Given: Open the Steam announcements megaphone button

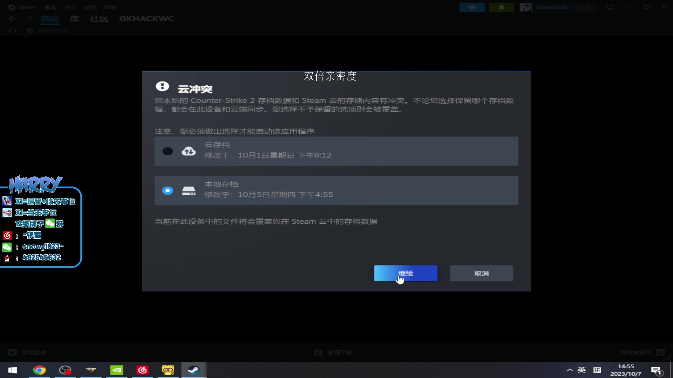Looking at the screenshot, I should pos(472,7).
